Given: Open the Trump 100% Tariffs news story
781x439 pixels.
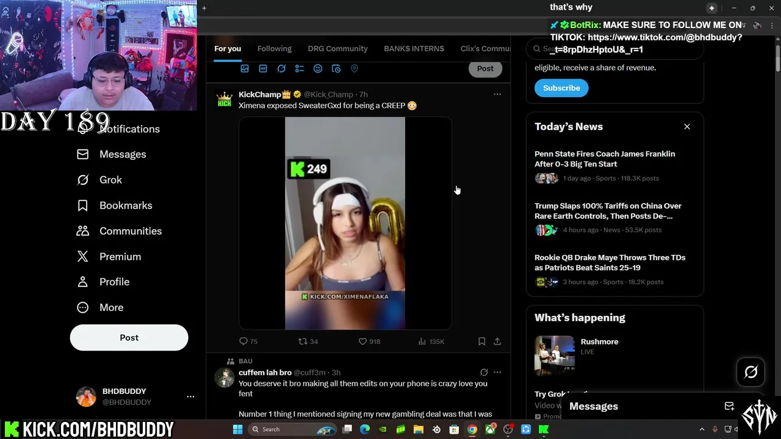Looking at the screenshot, I should point(614,218).
